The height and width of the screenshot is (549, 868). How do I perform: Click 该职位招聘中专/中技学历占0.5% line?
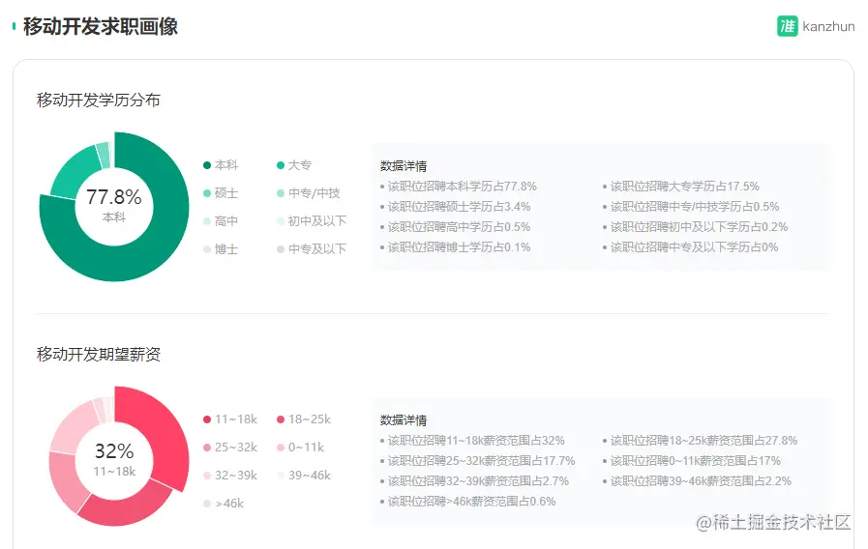click(691, 207)
